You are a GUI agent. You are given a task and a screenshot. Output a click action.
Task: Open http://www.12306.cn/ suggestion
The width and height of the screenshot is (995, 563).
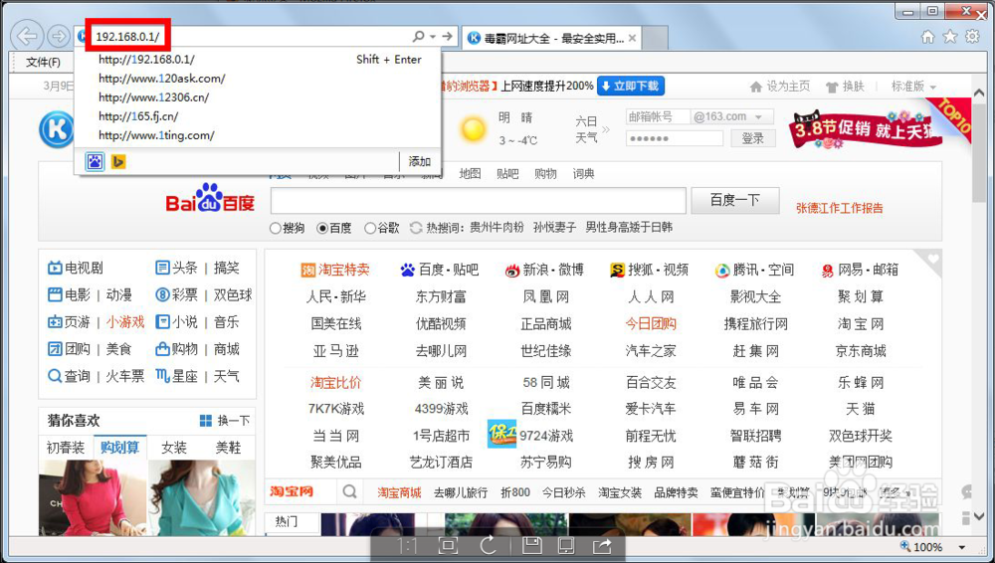153,97
